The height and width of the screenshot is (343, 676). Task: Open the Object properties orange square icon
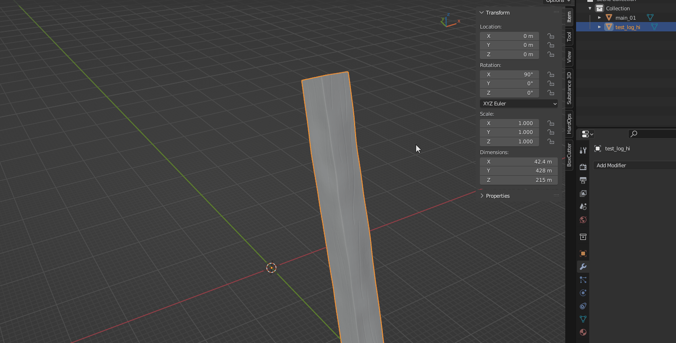583,254
